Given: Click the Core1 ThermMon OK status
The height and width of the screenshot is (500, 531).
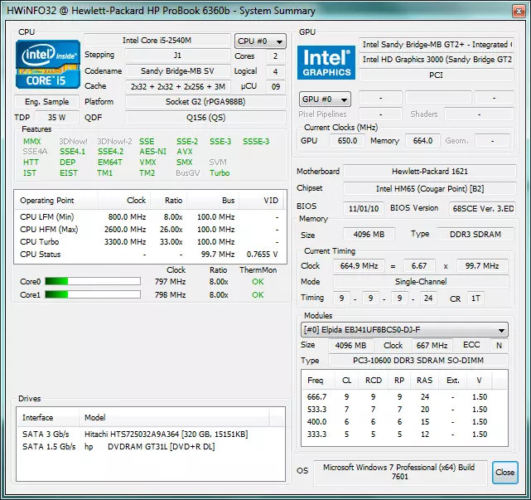Looking at the screenshot, I should pyautogui.click(x=258, y=295).
